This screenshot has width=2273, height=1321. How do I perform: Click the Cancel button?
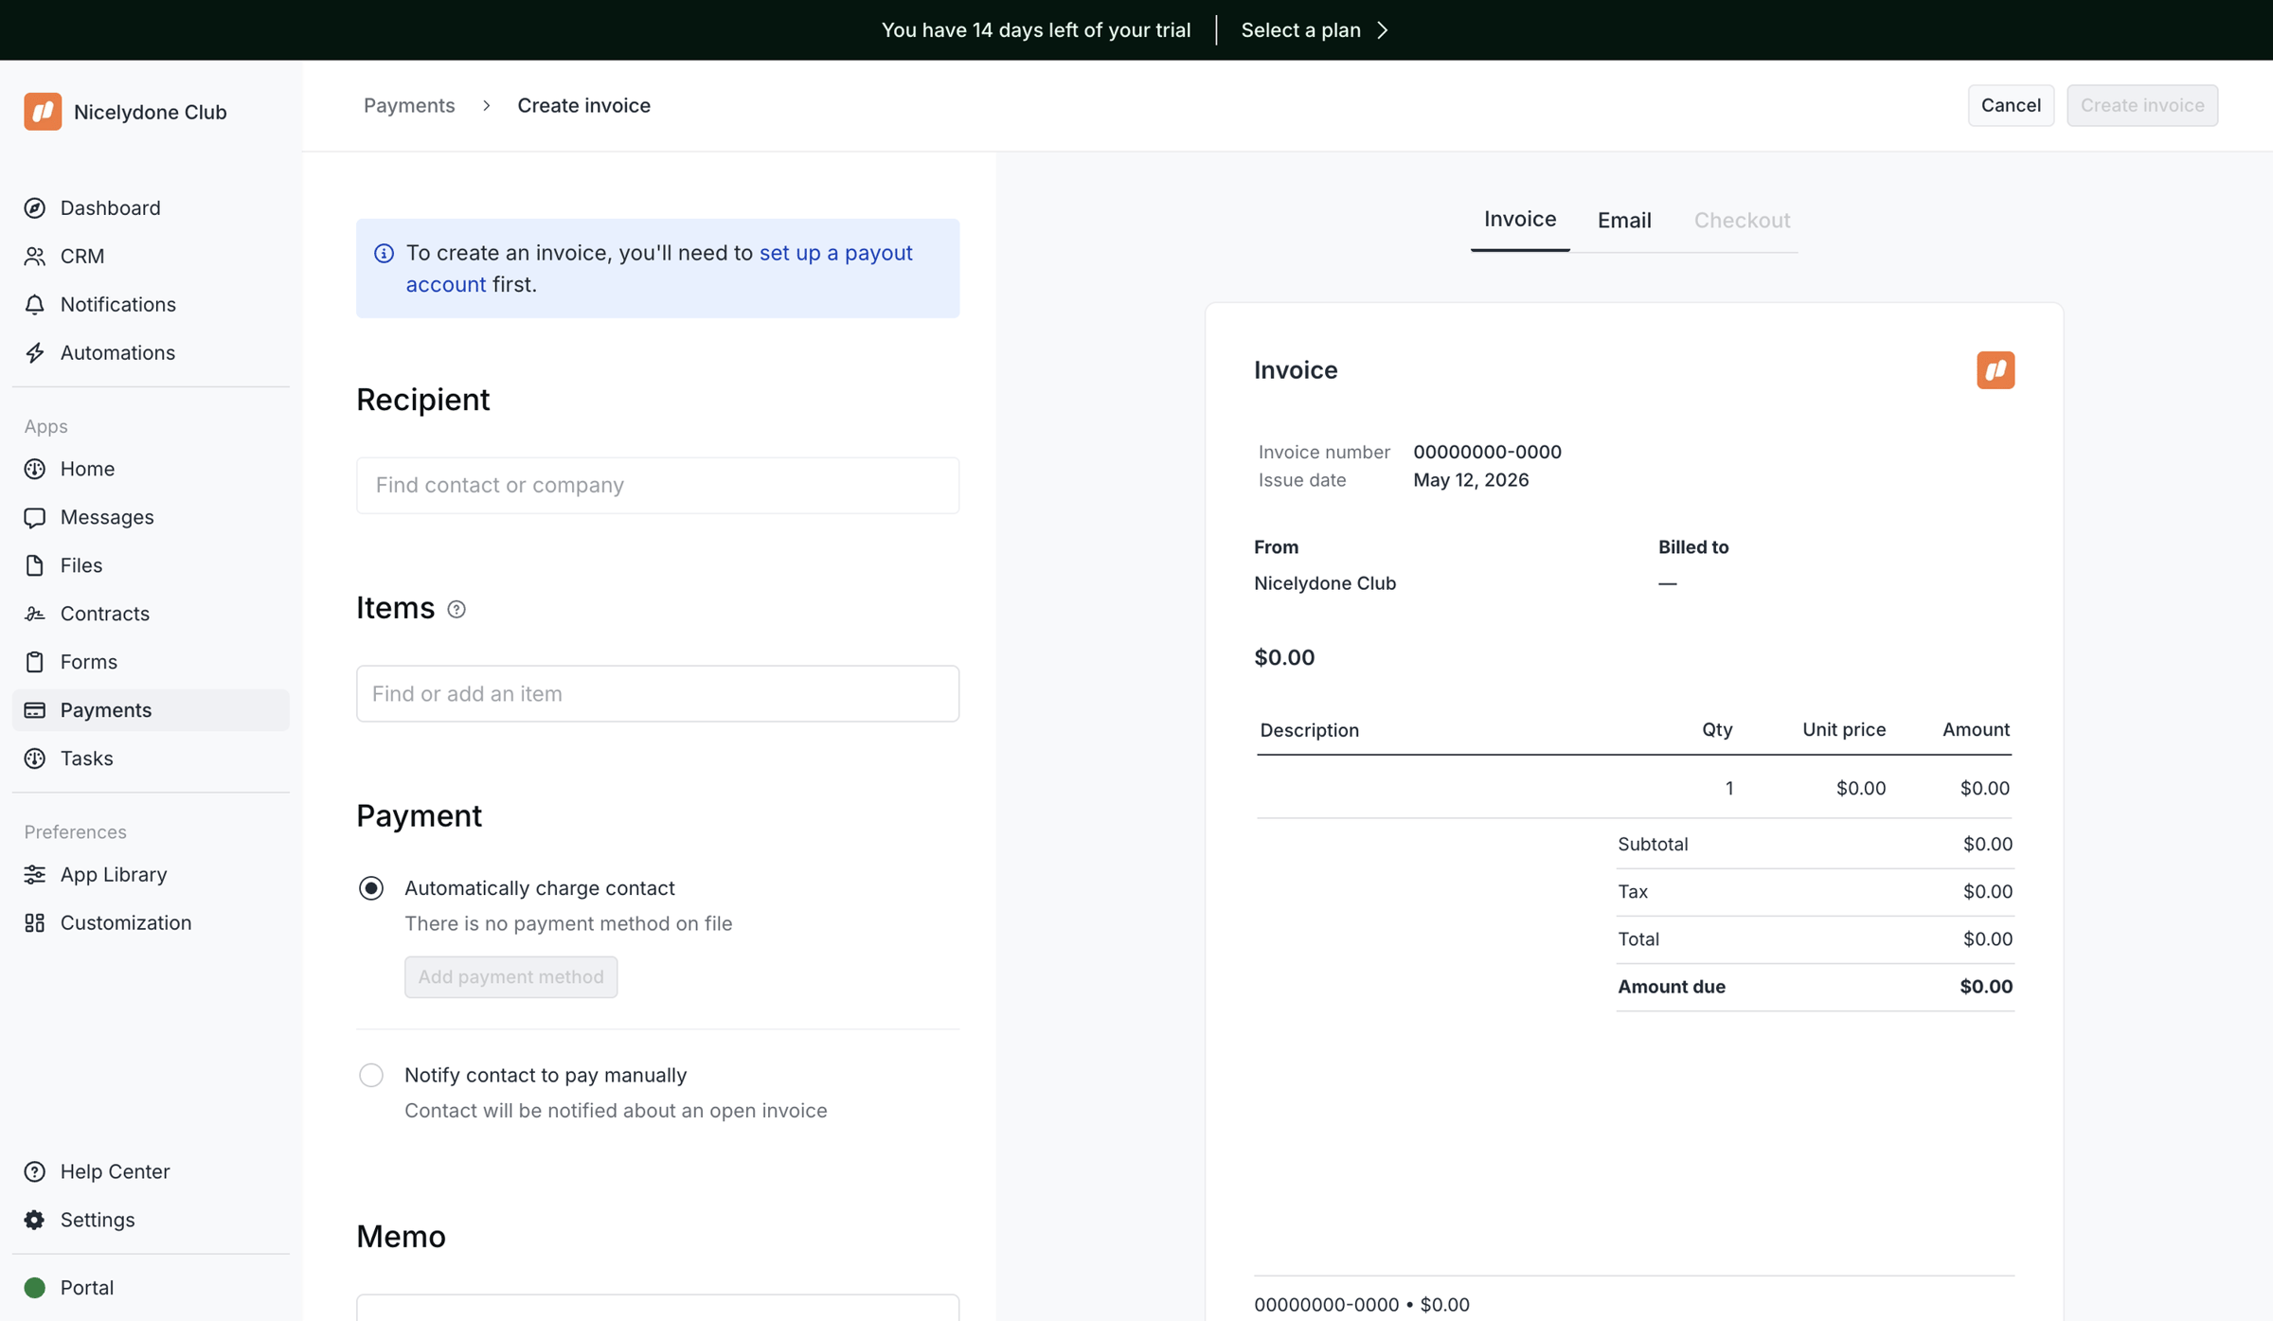point(2011,105)
